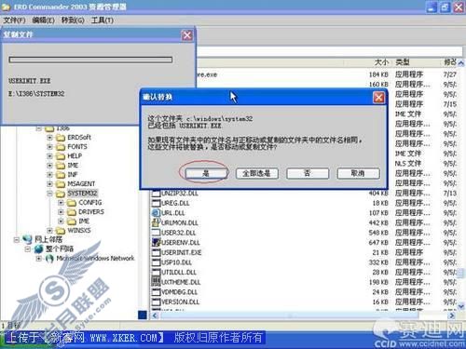Open the 转到(G) menu

tap(73, 20)
